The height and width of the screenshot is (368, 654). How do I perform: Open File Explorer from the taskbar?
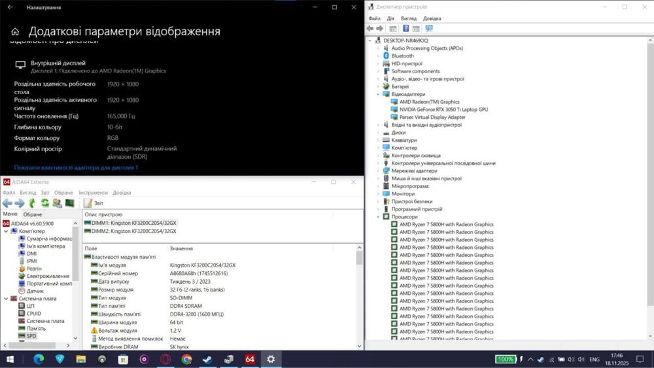(81, 359)
